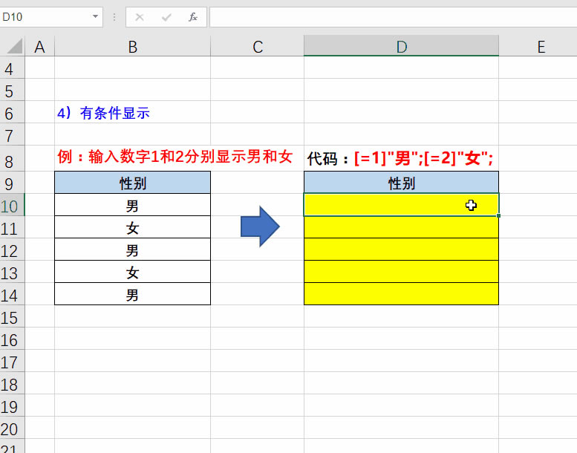Click yellow cell D14
The width and height of the screenshot is (577, 453).
(x=401, y=294)
